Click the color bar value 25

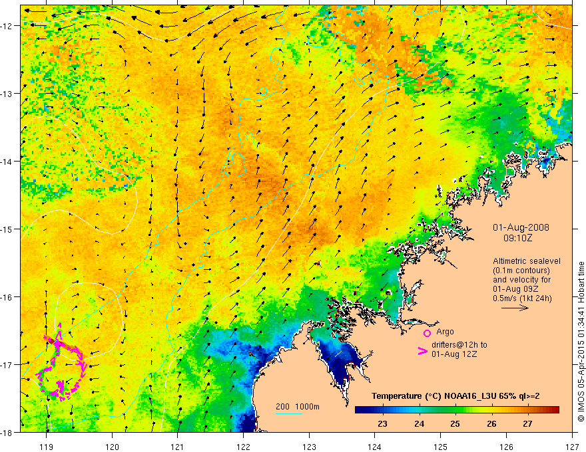coord(455,423)
